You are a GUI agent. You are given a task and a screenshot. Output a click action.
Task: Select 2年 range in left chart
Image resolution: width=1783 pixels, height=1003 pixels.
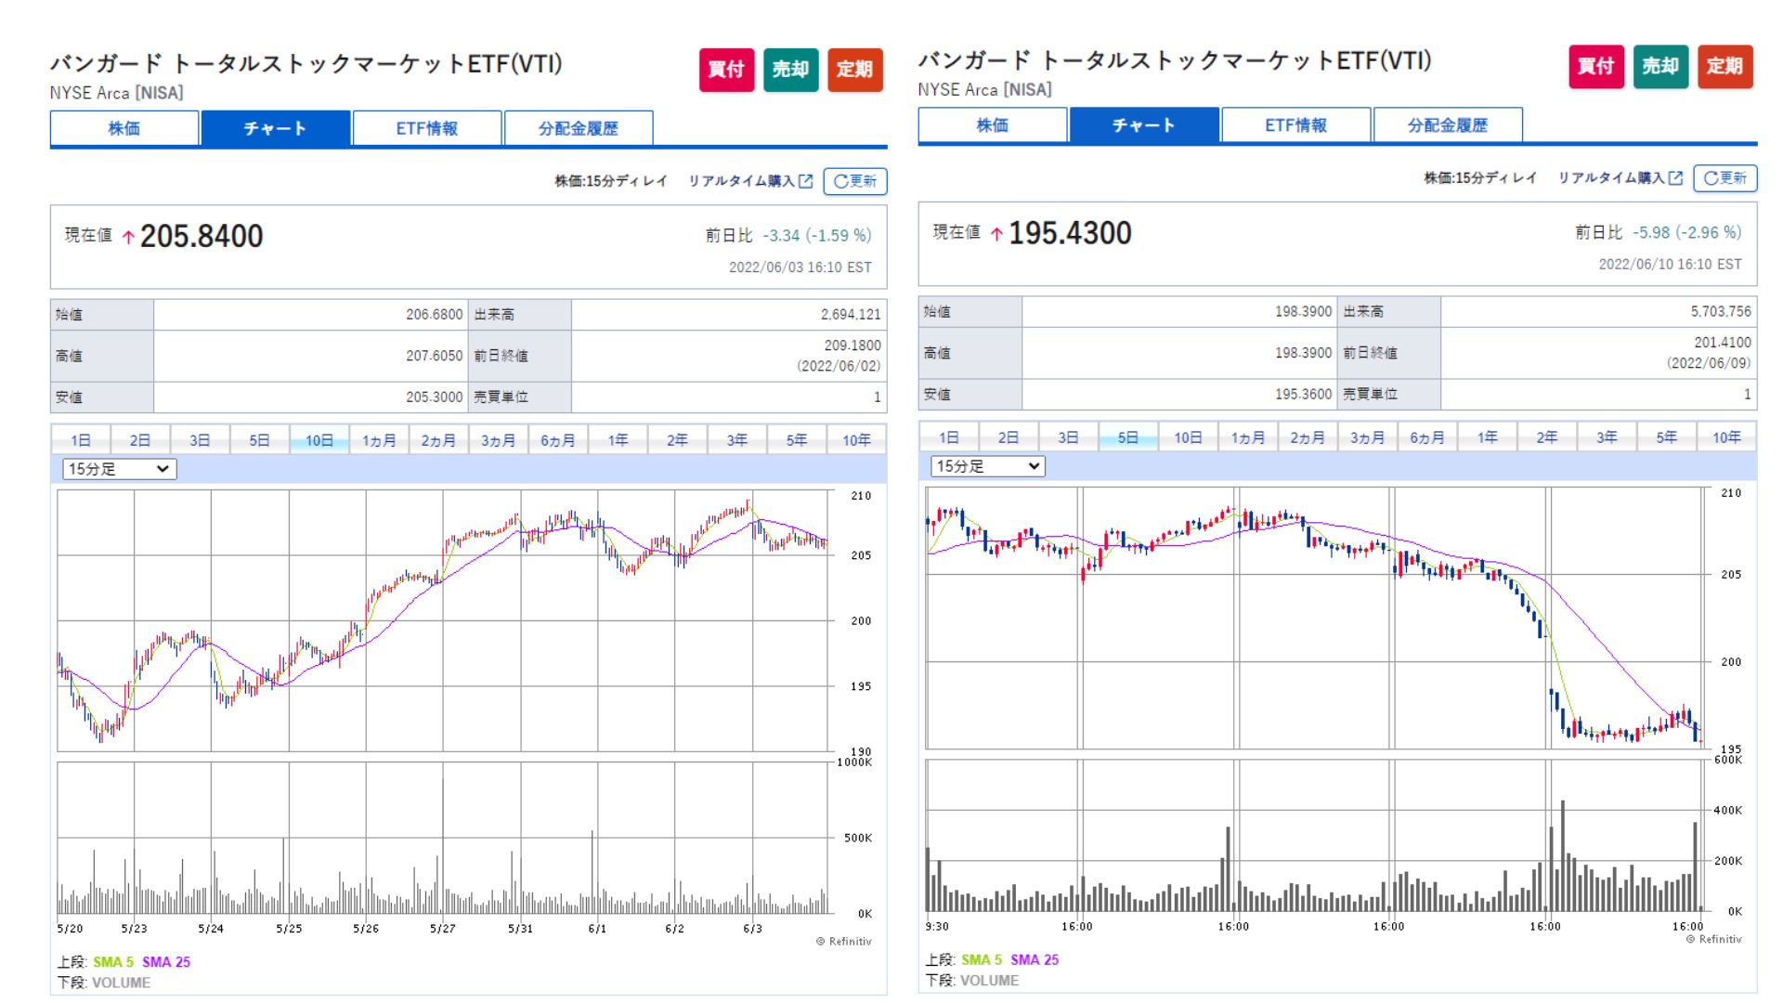point(677,440)
